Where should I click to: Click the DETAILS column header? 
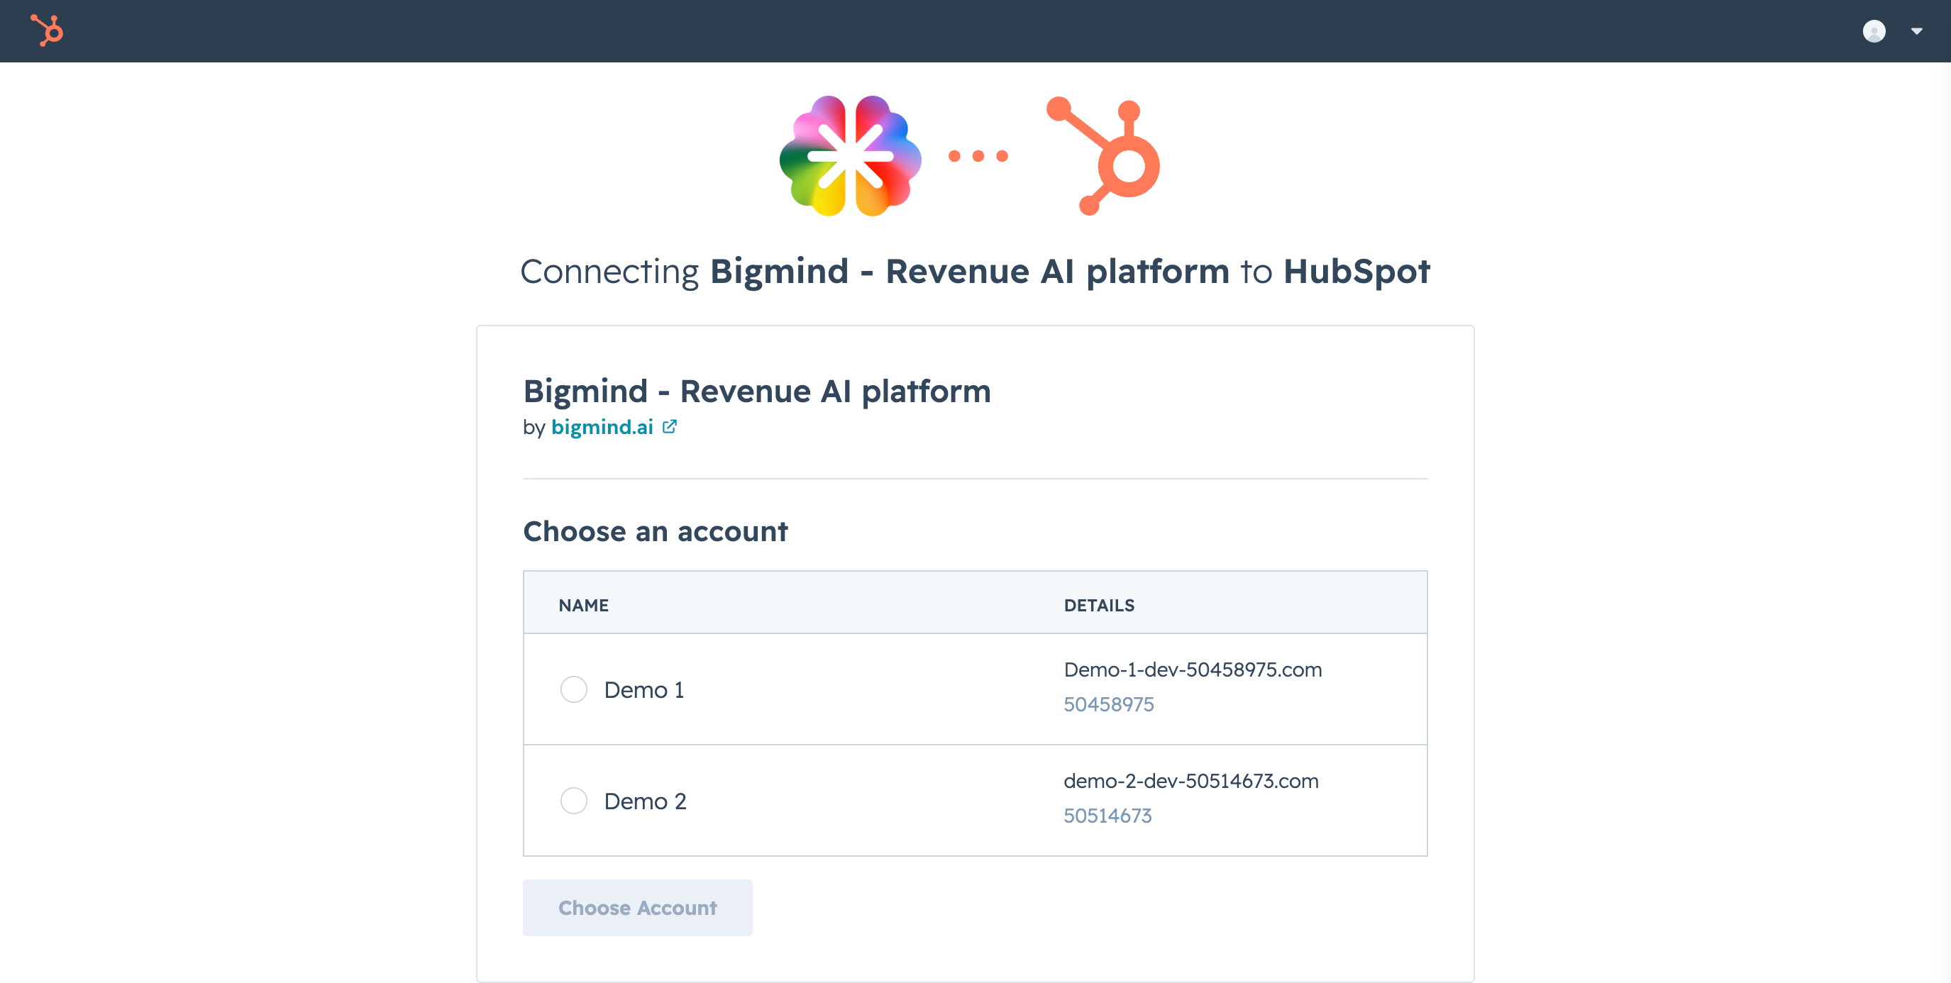point(1099,605)
